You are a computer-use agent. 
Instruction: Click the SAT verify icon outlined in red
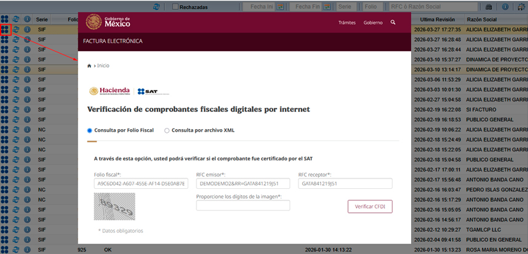(x=5, y=29)
